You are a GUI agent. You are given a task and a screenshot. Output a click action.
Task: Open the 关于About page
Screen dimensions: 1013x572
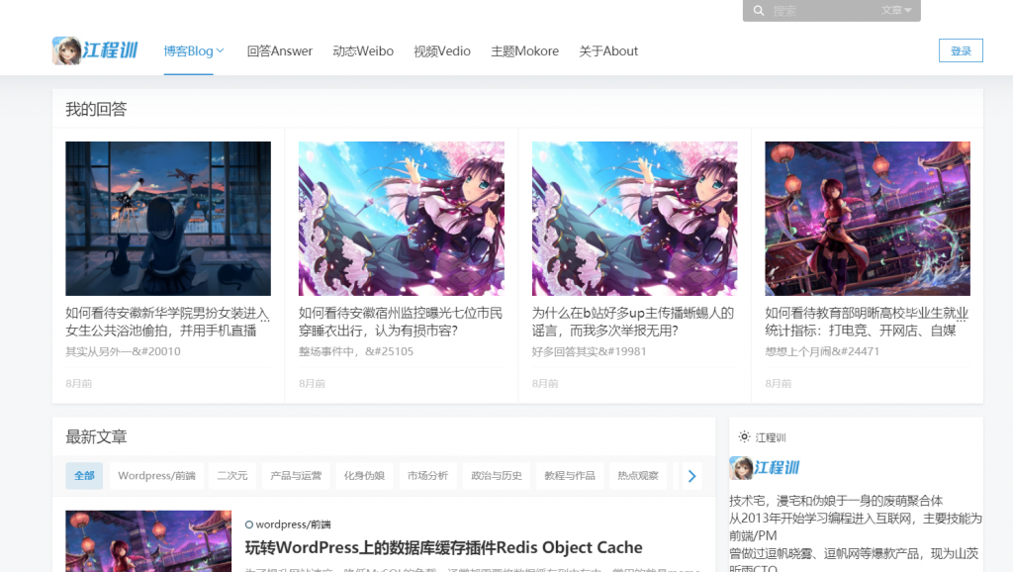608,50
